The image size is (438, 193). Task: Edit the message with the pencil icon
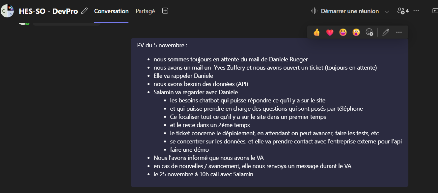pos(386,32)
